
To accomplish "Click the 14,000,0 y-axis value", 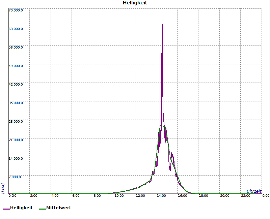I will coord(16,158).
